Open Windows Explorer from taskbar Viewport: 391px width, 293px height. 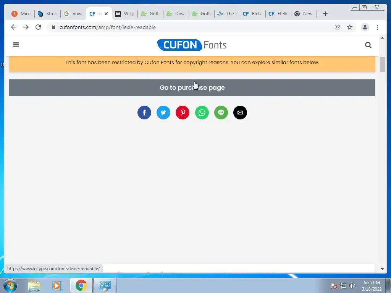34,285
